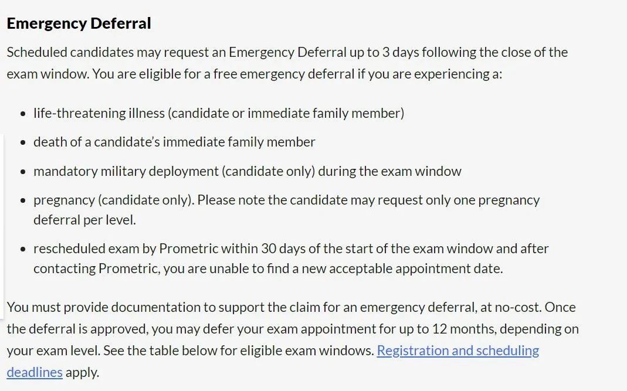Click the bullet dot before rescheduled exam item
The height and width of the screenshot is (391, 627).
[x=23, y=250]
